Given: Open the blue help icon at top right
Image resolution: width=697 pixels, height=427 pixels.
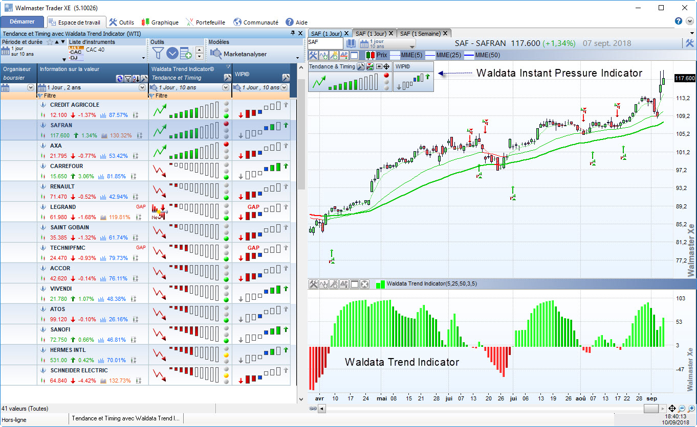Looking at the screenshot, I should (679, 21).
